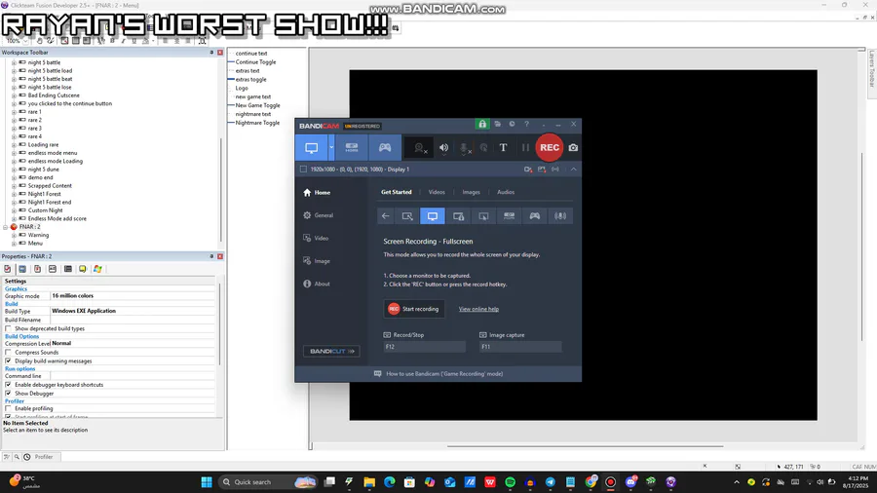
Task: Click the Profiler tab at bottom
Action: (x=44, y=457)
